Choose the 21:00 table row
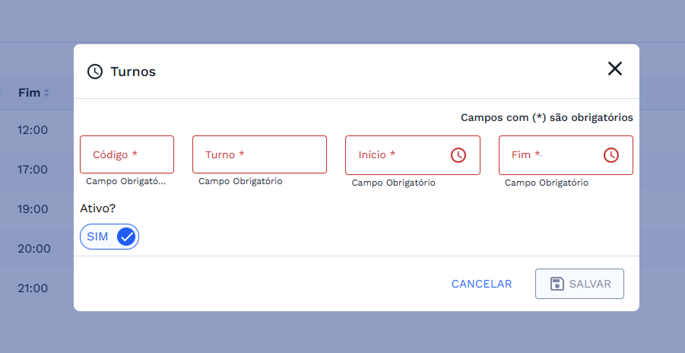This screenshot has width=685, height=353. (x=33, y=288)
